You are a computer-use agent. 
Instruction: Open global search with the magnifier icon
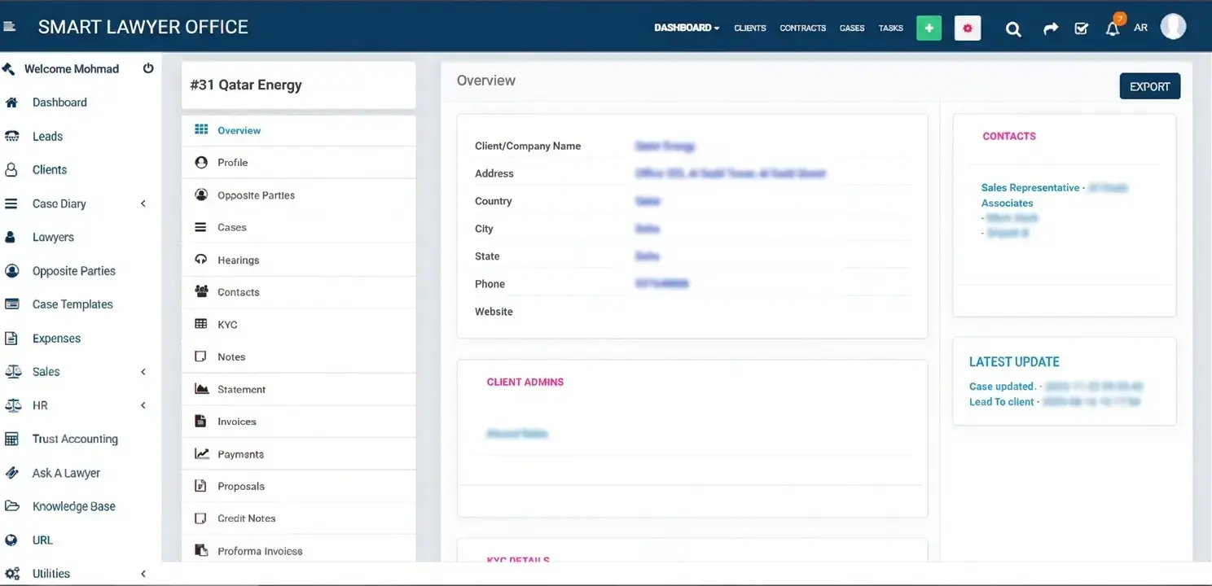(x=1012, y=28)
